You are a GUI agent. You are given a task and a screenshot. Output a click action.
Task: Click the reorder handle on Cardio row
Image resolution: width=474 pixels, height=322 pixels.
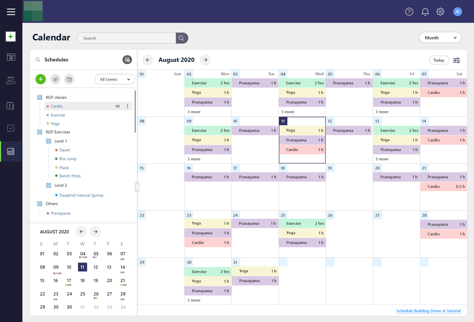117,106
